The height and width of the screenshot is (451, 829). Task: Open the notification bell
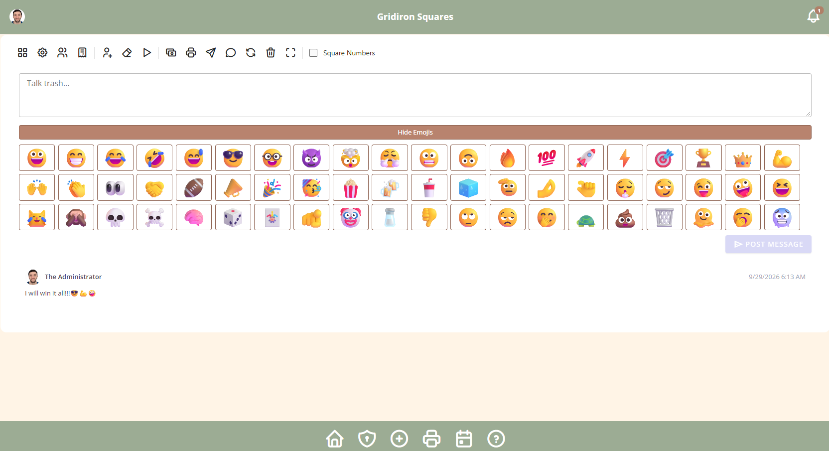point(814,16)
